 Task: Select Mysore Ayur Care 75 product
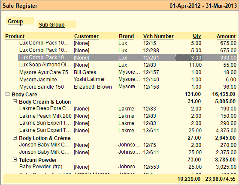(44, 72)
